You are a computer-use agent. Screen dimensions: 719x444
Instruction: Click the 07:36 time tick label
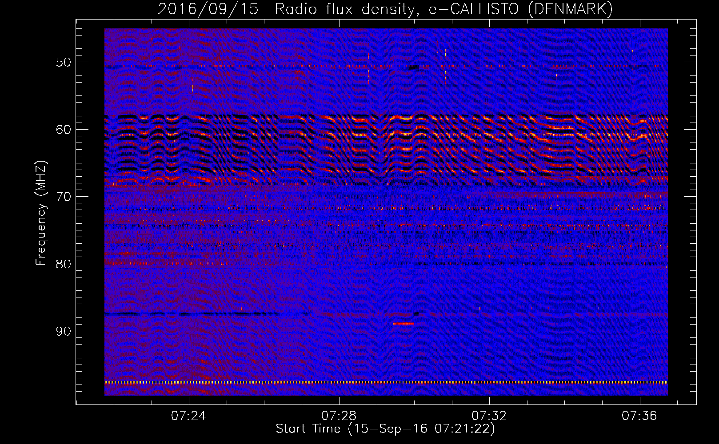[639, 416]
